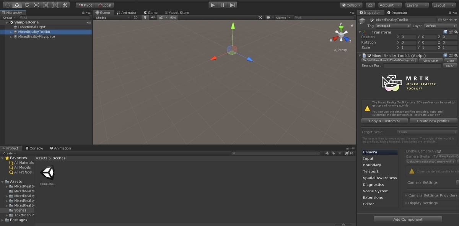Toggle Enable Camera System checkbox
Viewport: 459px width, 226px height.
[x=439, y=151]
